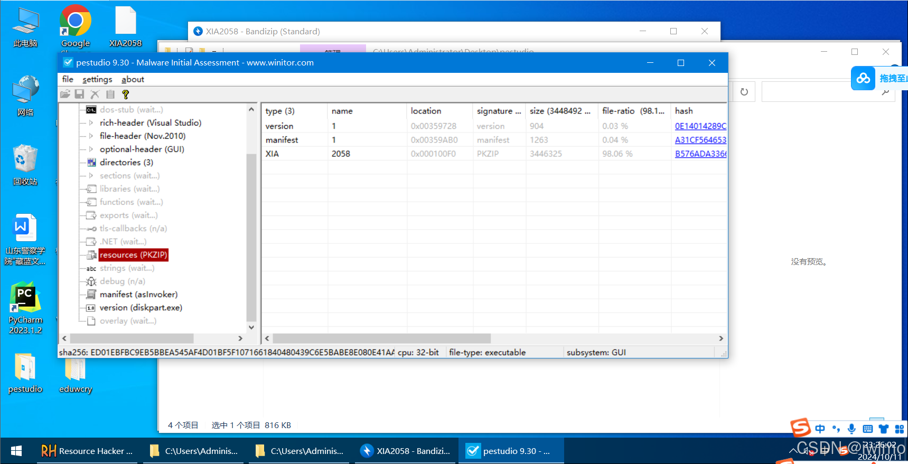The image size is (908, 464).
Task: Click tree scrollbar up arrow
Action: 251,109
